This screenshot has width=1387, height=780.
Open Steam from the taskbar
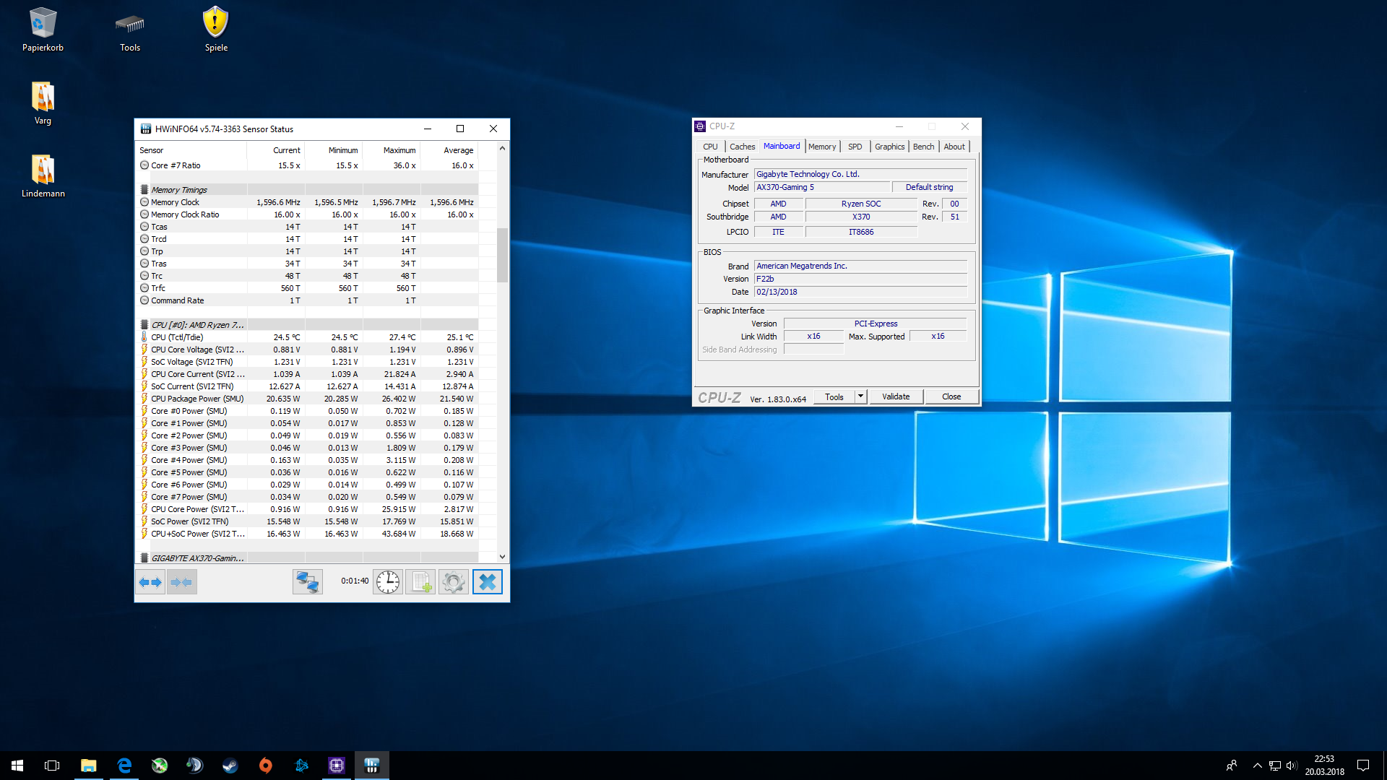tap(230, 766)
